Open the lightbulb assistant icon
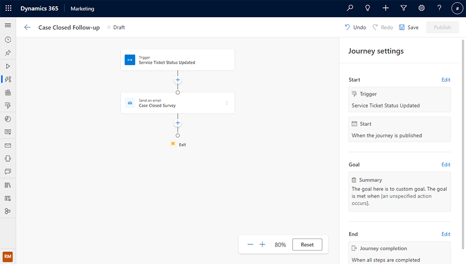Viewport: 466px width, 264px height. pos(368,8)
